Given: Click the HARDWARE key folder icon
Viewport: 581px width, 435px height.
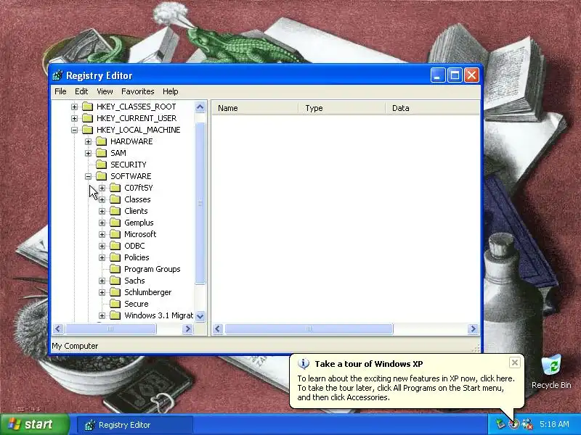Looking at the screenshot, I should tap(101, 141).
